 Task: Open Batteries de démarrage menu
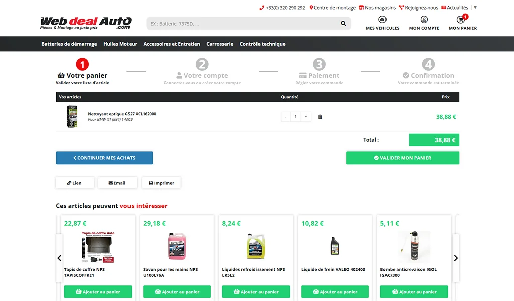69,44
